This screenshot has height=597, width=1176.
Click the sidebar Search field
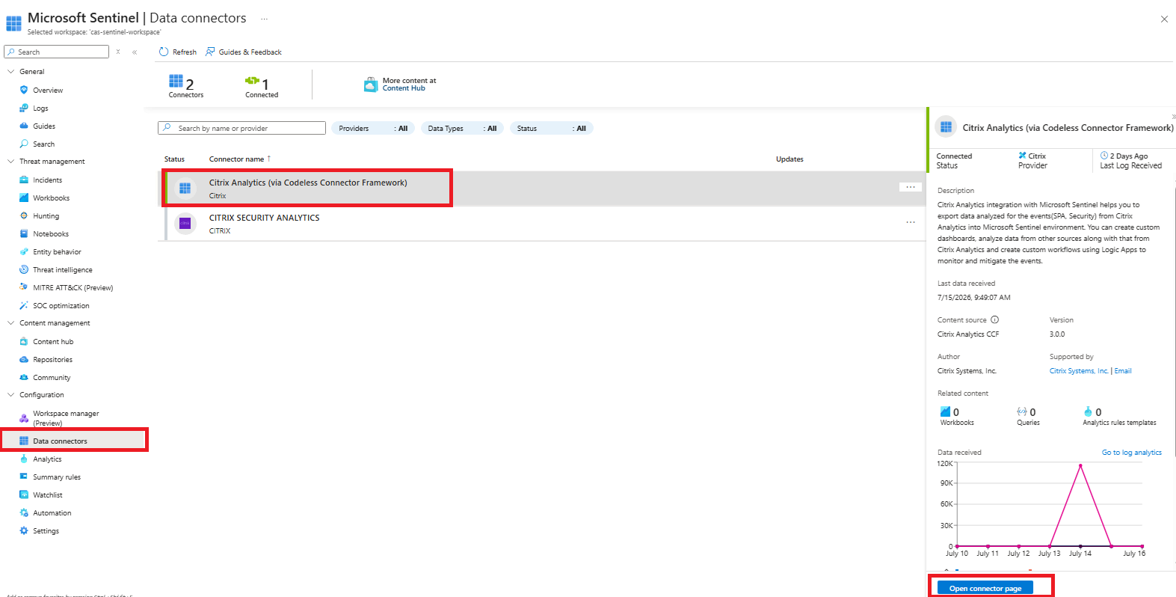pos(56,52)
